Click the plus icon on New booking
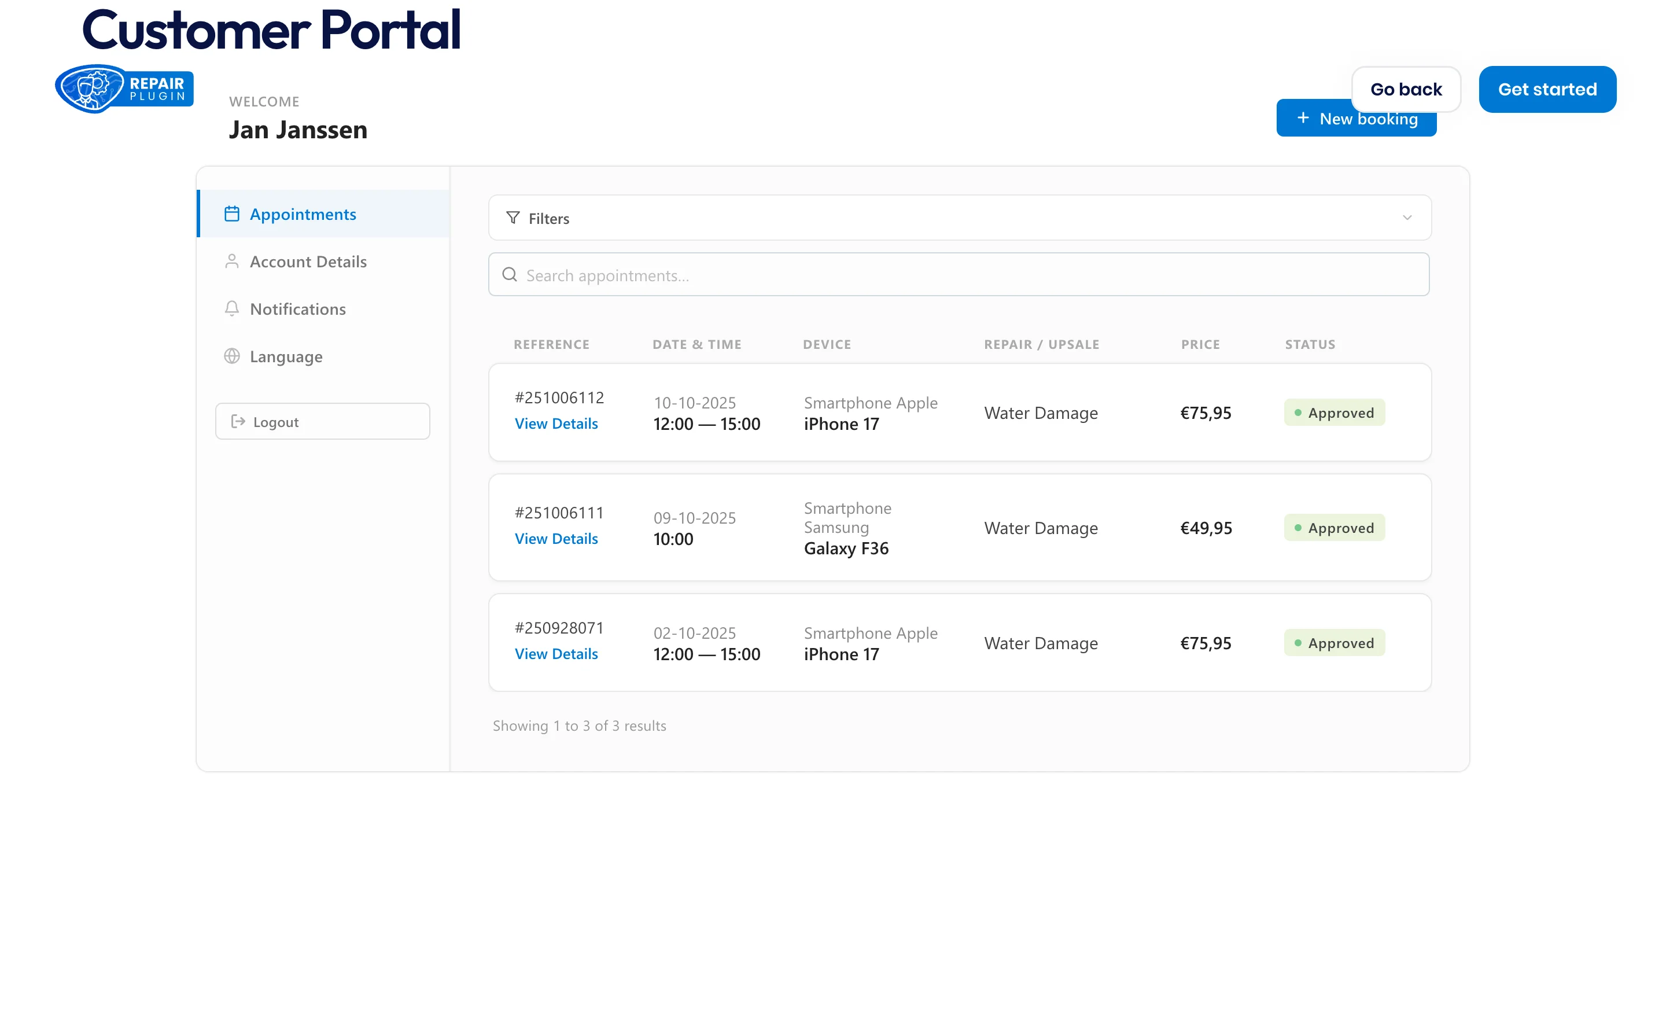 1303,119
